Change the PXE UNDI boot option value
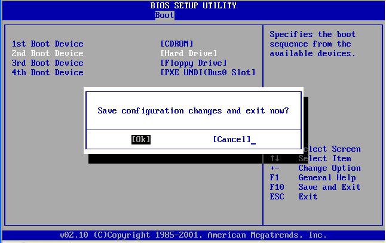386x243 pixels. [x=208, y=73]
